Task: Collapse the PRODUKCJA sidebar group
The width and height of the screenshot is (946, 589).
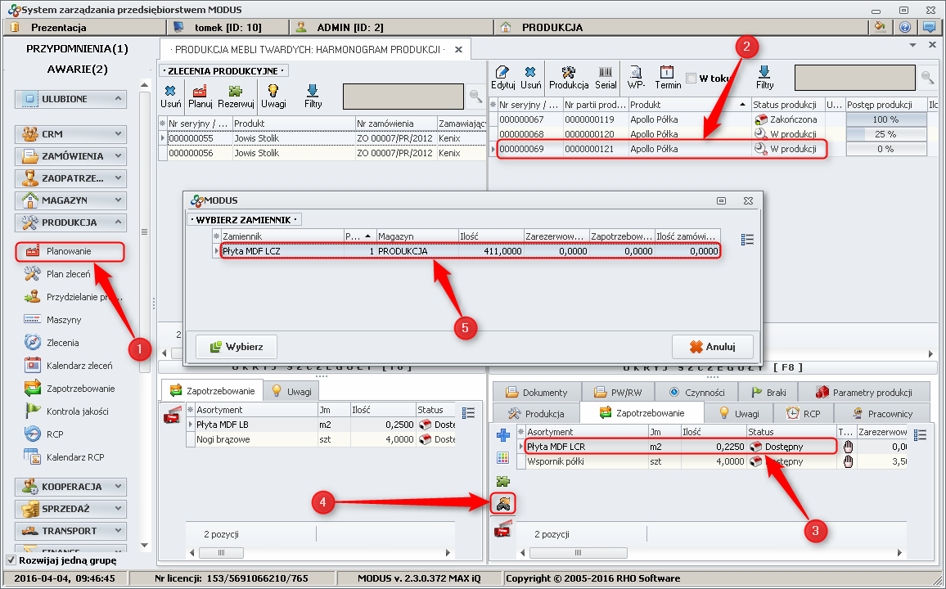Action: 70,223
